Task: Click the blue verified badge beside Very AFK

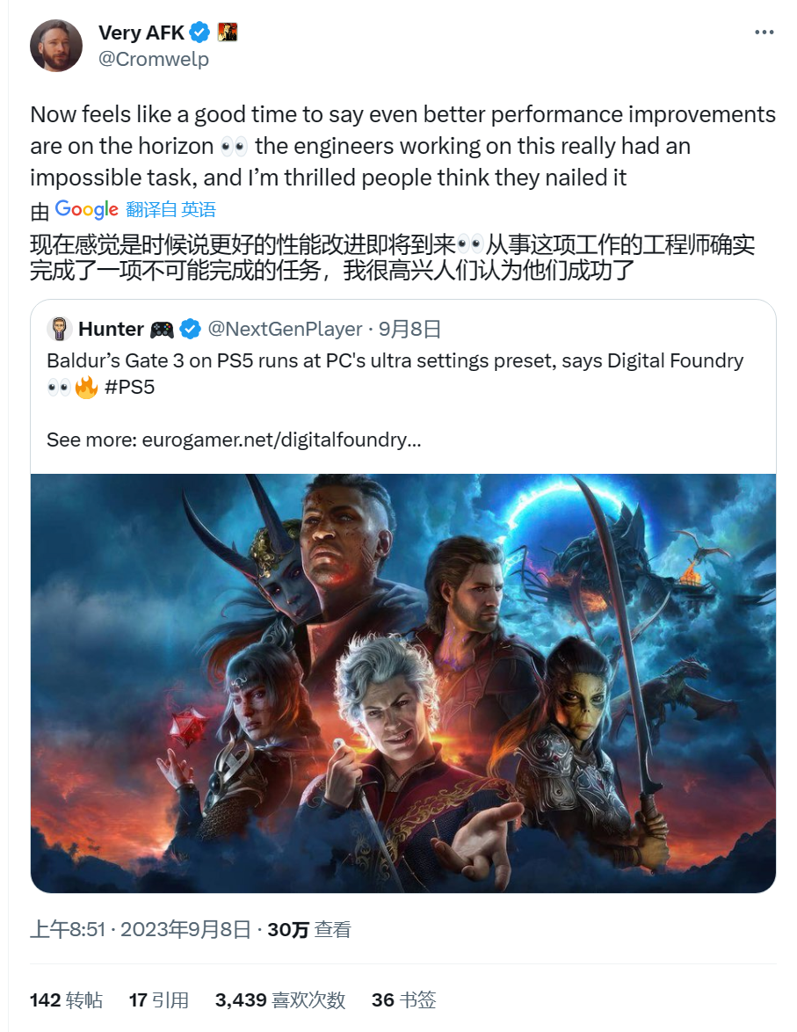Action: pyautogui.click(x=200, y=32)
